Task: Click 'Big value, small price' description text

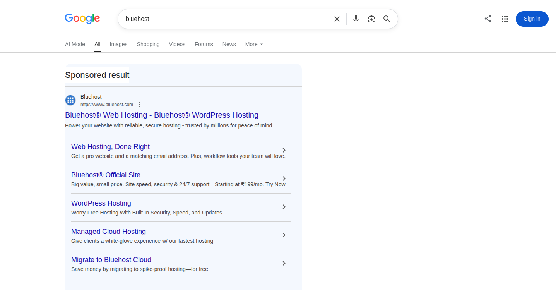Action: (178, 184)
